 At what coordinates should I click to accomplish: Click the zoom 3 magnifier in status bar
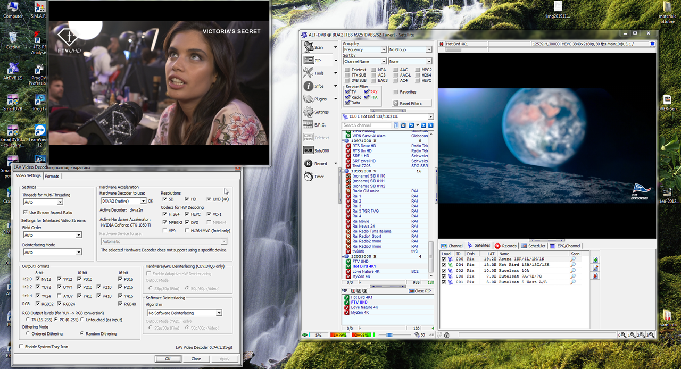pyautogui.click(x=651, y=335)
